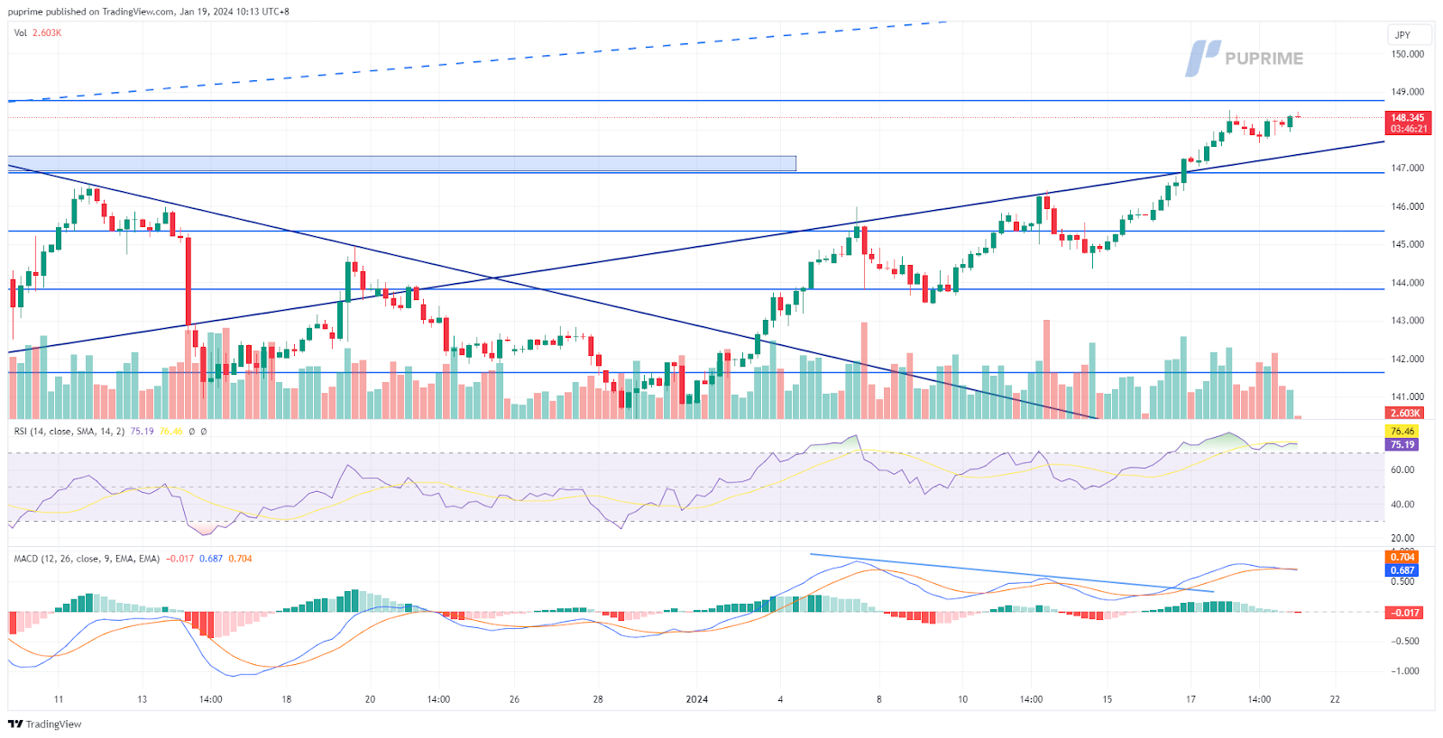1443x738 pixels.
Task: Click date 15 on the time axis
Action: 1108,699
